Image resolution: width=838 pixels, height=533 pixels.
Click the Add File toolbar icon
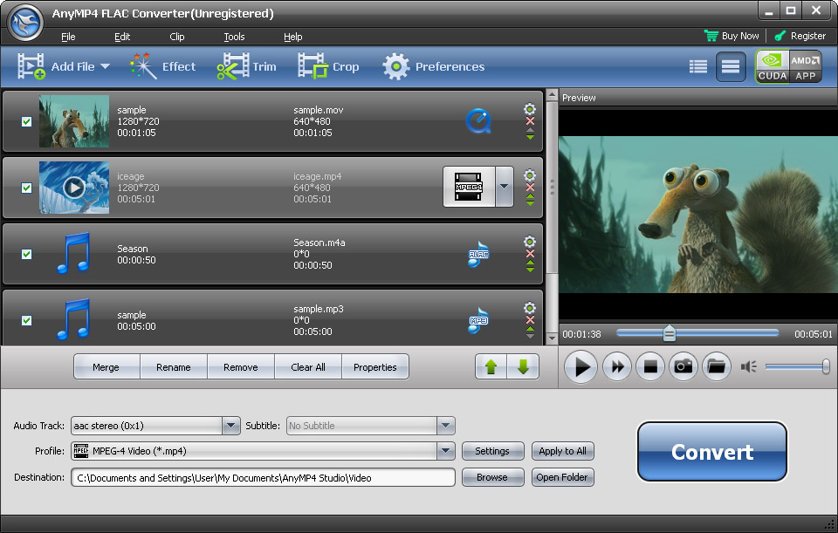pos(31,67)
